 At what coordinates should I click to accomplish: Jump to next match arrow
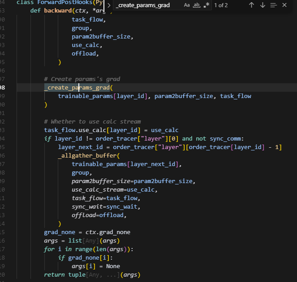click(x=263, y=5)
